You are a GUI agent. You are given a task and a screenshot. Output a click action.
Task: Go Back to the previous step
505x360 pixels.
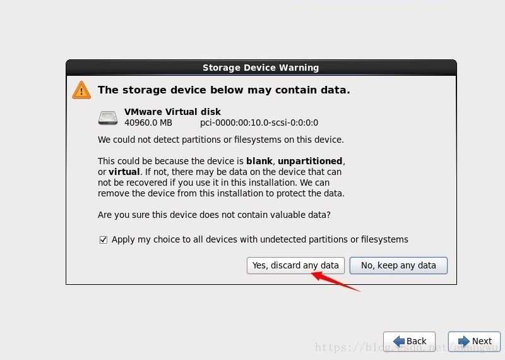[409, 341]
